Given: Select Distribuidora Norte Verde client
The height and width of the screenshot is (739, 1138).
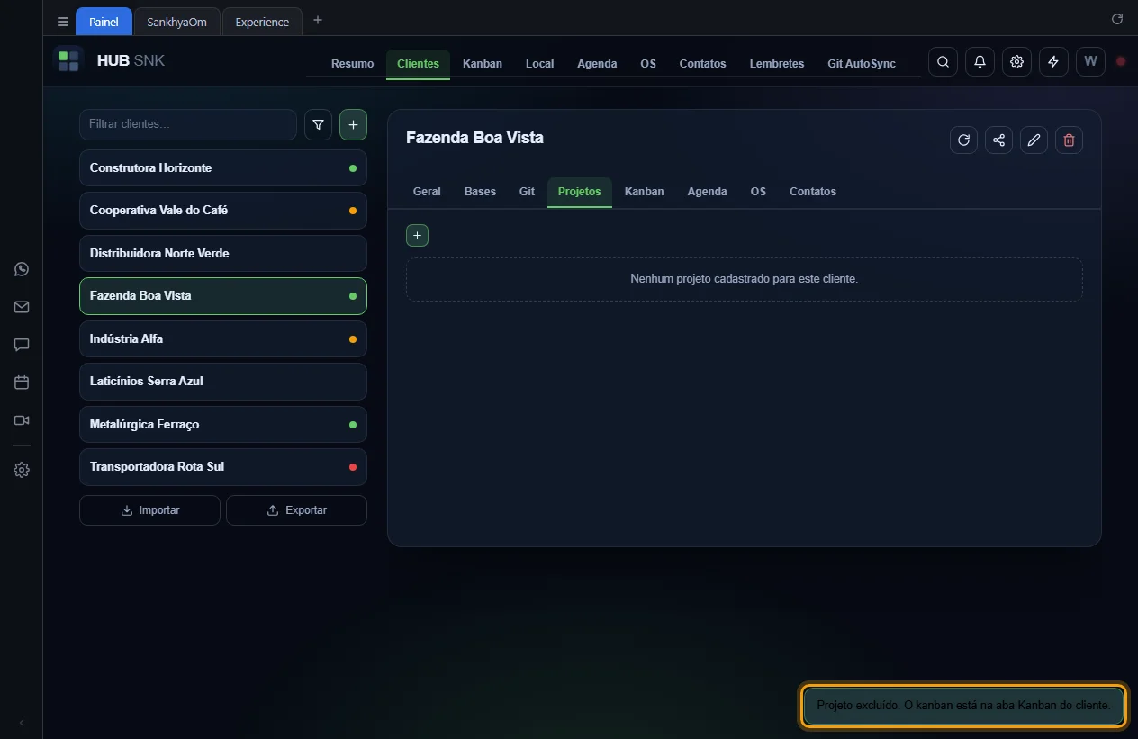Looking at the screenshot, I should 223,254.
